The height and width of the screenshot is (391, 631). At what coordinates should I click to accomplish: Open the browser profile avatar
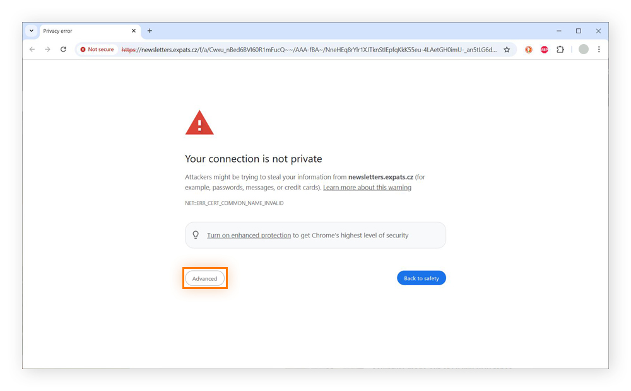pos(583,49)
